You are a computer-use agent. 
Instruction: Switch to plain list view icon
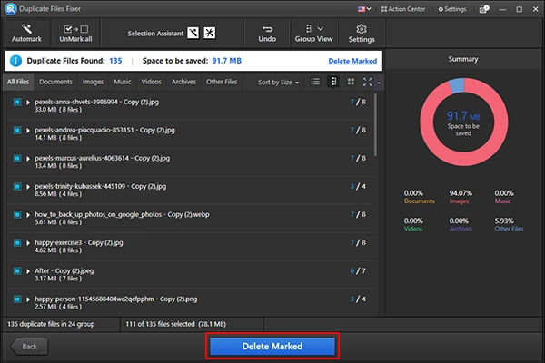[x=315, y=82]
